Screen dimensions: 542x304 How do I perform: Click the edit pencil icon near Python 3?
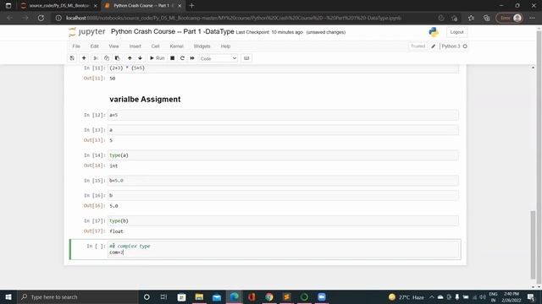[433, 46]
